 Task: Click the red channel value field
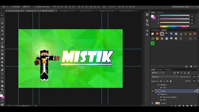[x=192, y=16]
